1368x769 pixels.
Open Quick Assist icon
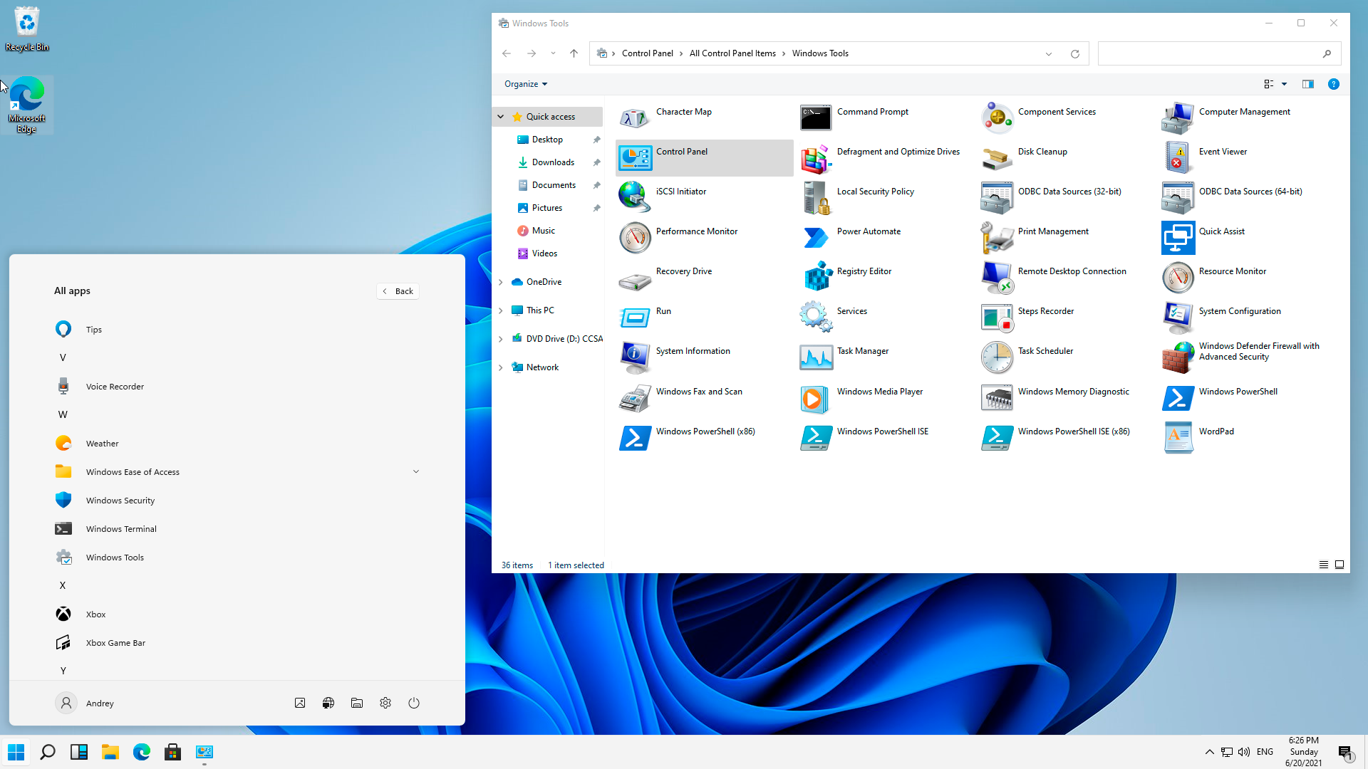[x=1178, y=238]
